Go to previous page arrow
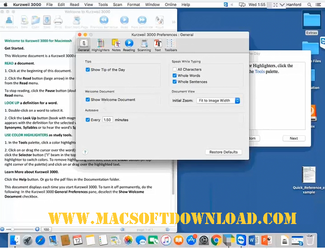Image resolution: width=325 pixels, height=249 pixels. coord(122,229)
